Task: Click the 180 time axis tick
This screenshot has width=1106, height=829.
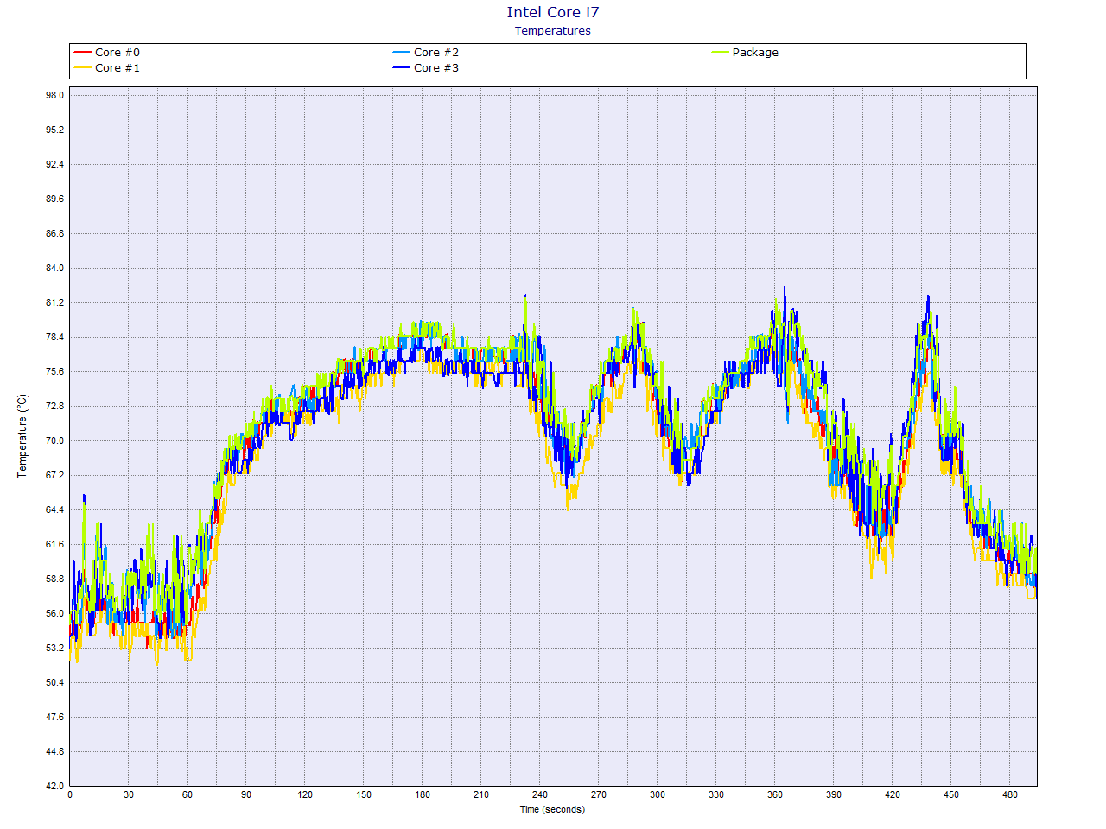Action: tap(423, 794)
